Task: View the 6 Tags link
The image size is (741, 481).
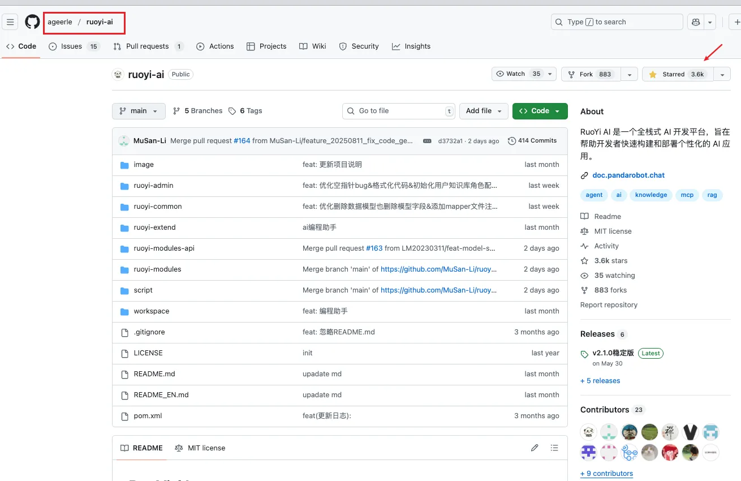Action: [245, 111]
